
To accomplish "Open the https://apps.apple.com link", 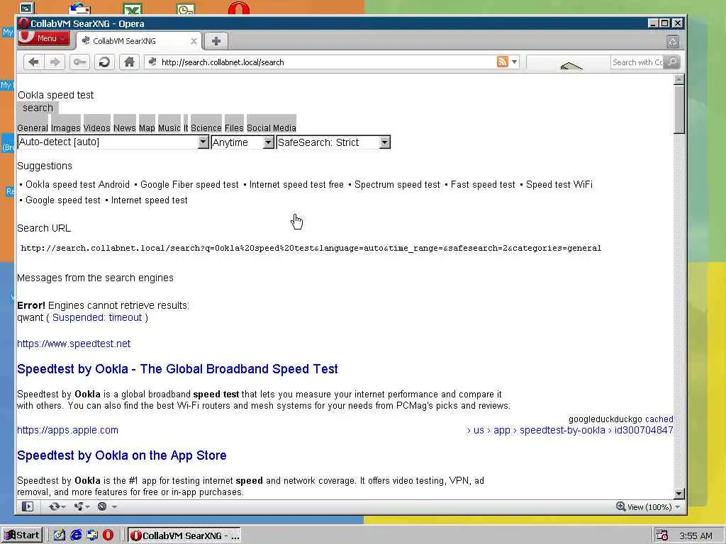I will 67,430.
